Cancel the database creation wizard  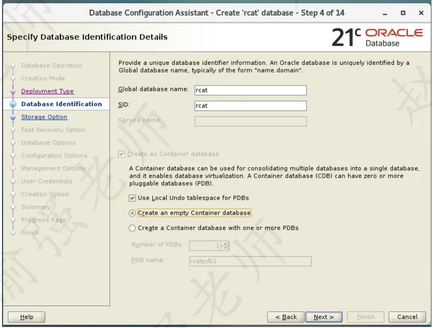point(407,317)
